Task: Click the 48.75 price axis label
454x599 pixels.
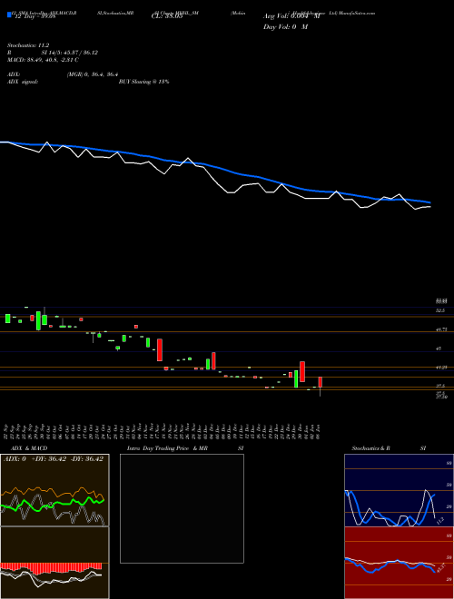Action: coord(441,329)
